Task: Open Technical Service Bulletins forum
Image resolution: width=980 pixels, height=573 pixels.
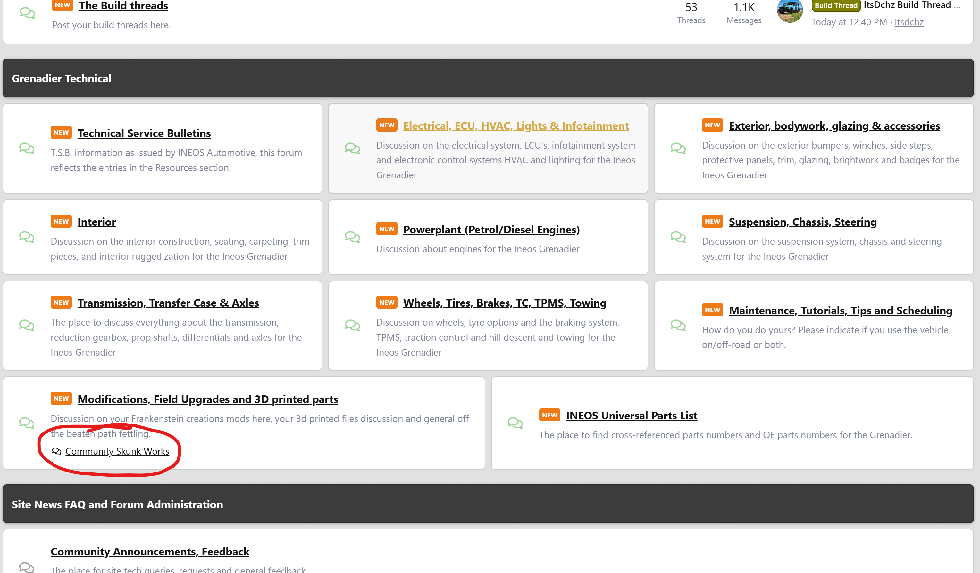Action: click(144, 133)
